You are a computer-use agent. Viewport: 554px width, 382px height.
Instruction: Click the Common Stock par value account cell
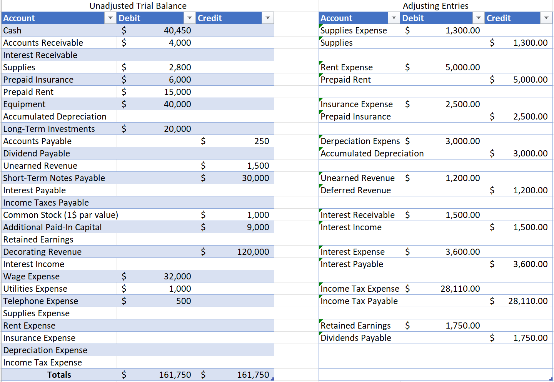click(x=60, y=214)
